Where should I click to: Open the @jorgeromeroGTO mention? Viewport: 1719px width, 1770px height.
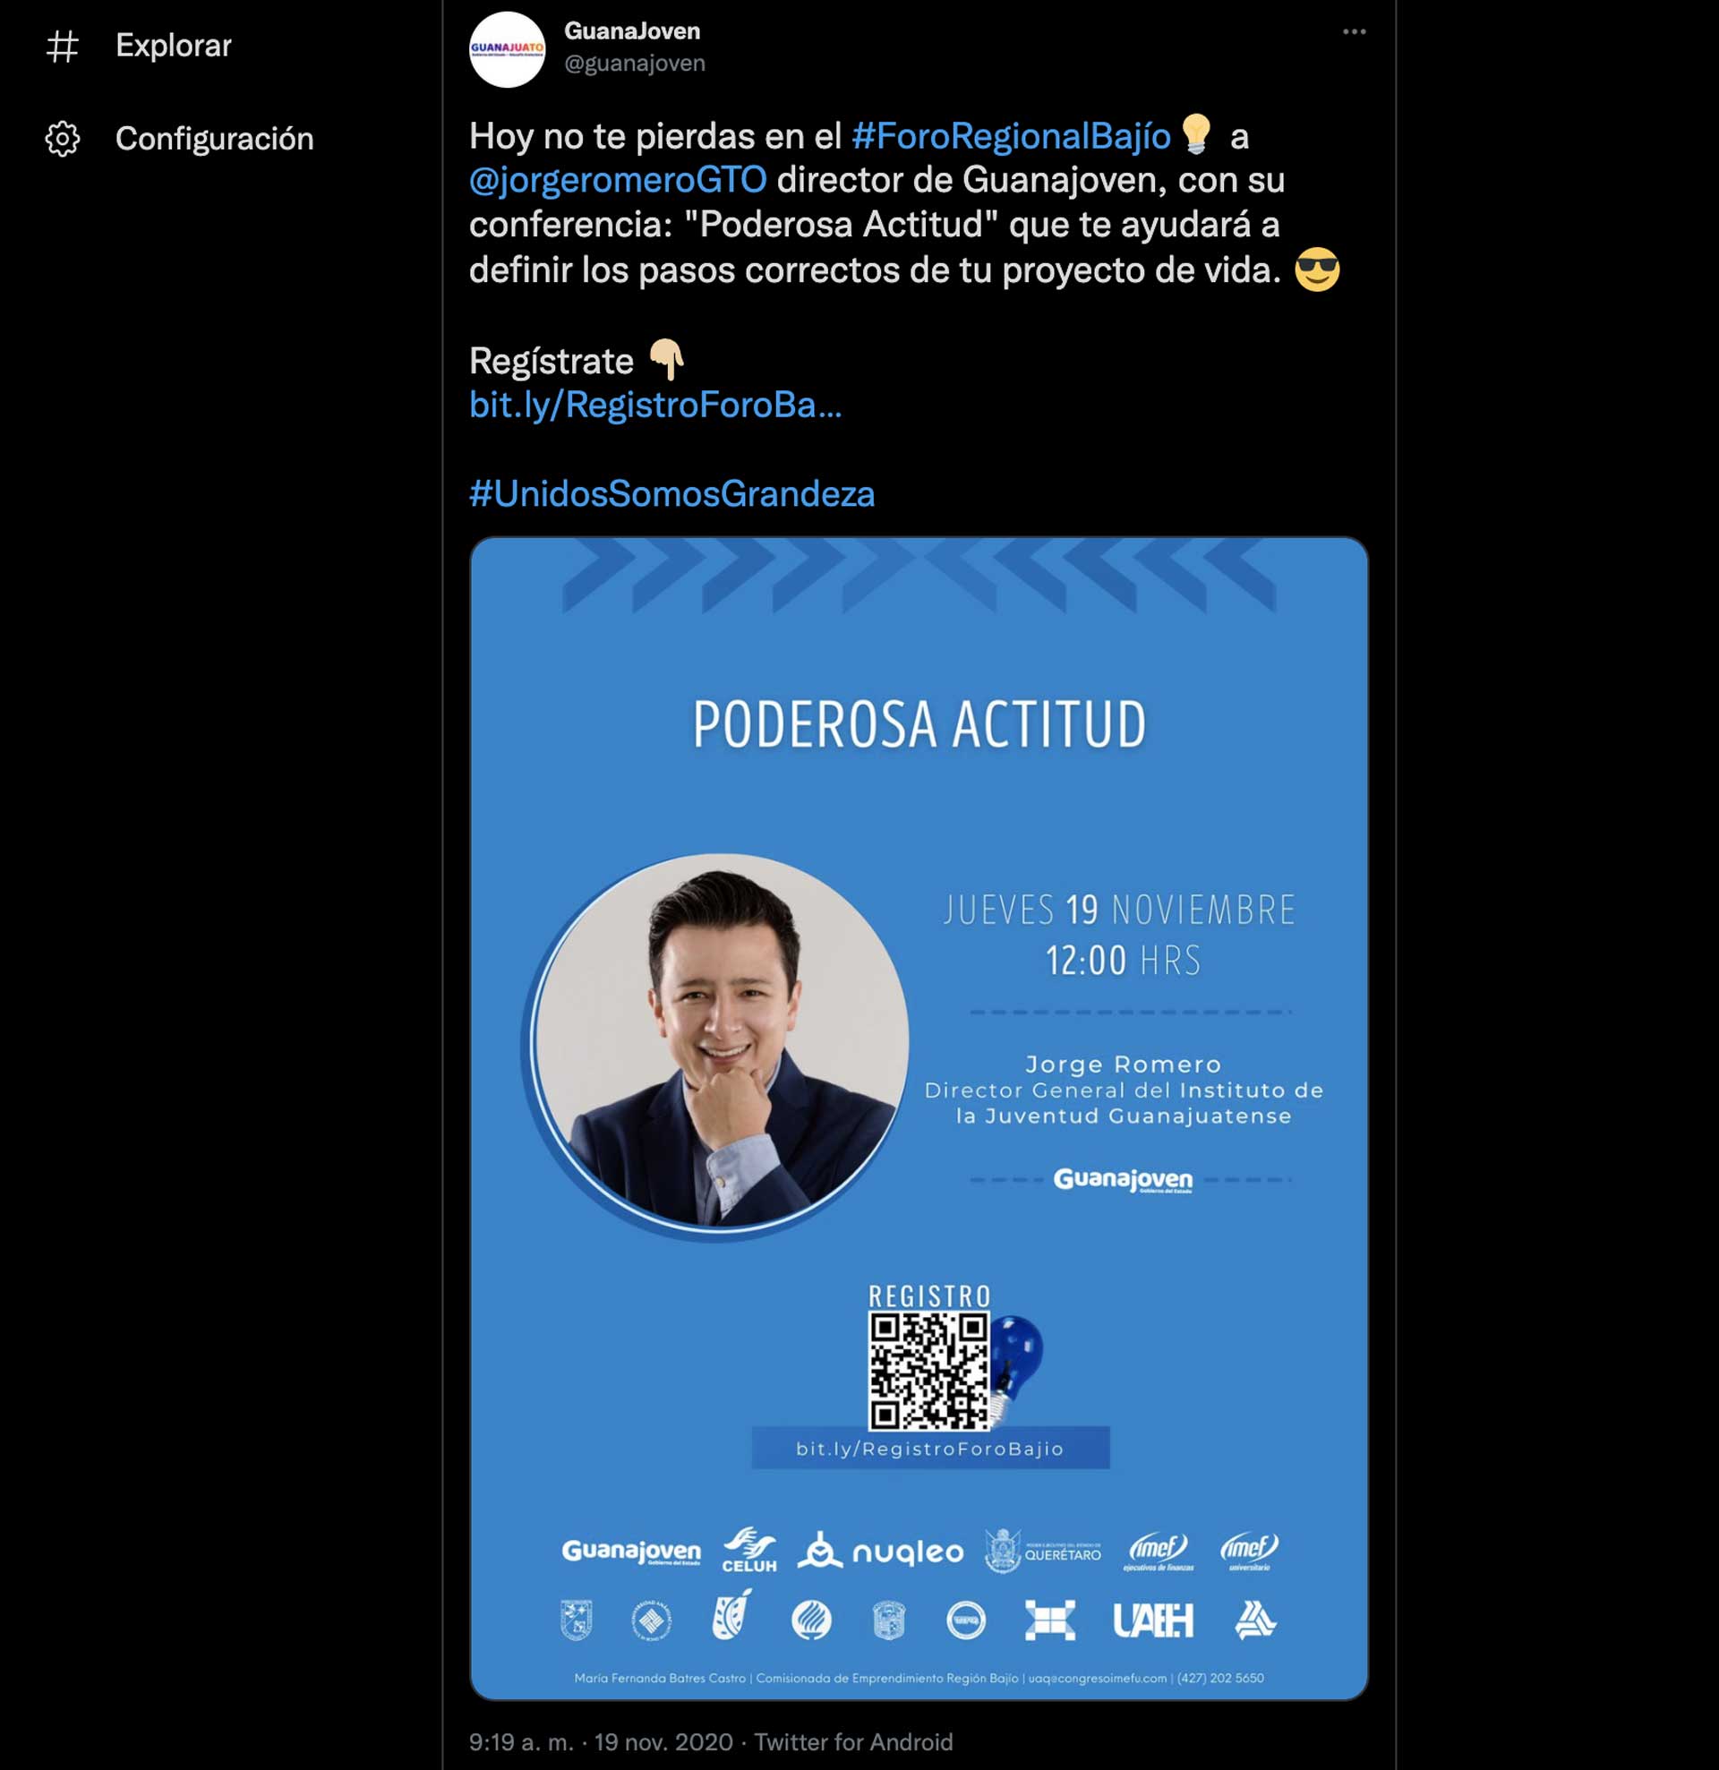(x=618, y=181)
